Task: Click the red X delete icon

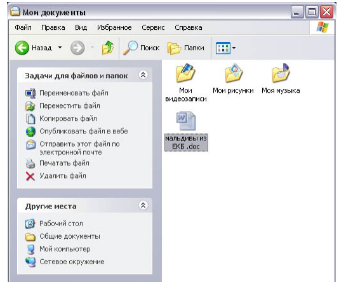Action: pos(30,177)
